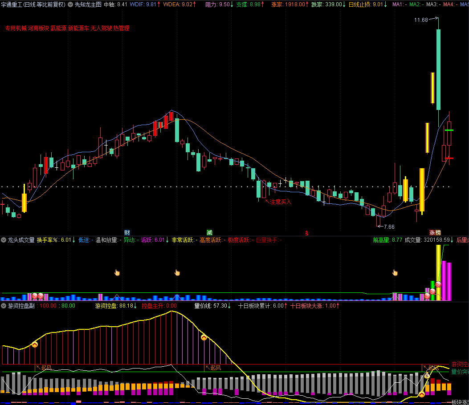This screenshot has width=469, height=405.
Task: Click the 注意买入 buy signal label
Action: click(281, 202)
